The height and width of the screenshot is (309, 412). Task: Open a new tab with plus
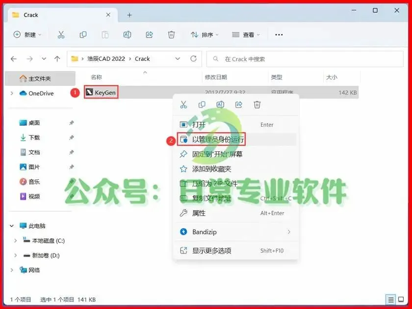pyautogui.click(x=129, y=15)
